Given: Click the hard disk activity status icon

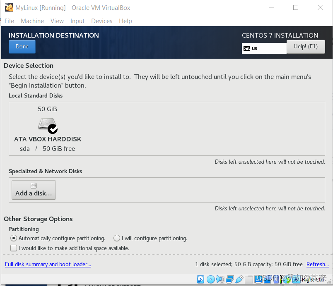Looking at the screenshot, I should 200,279.
